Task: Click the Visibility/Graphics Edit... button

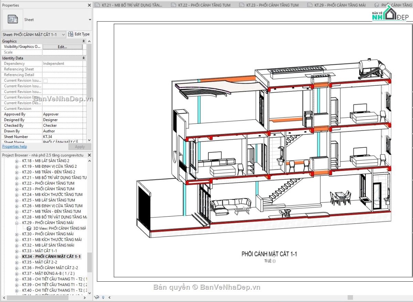Action: click(62, 47)
